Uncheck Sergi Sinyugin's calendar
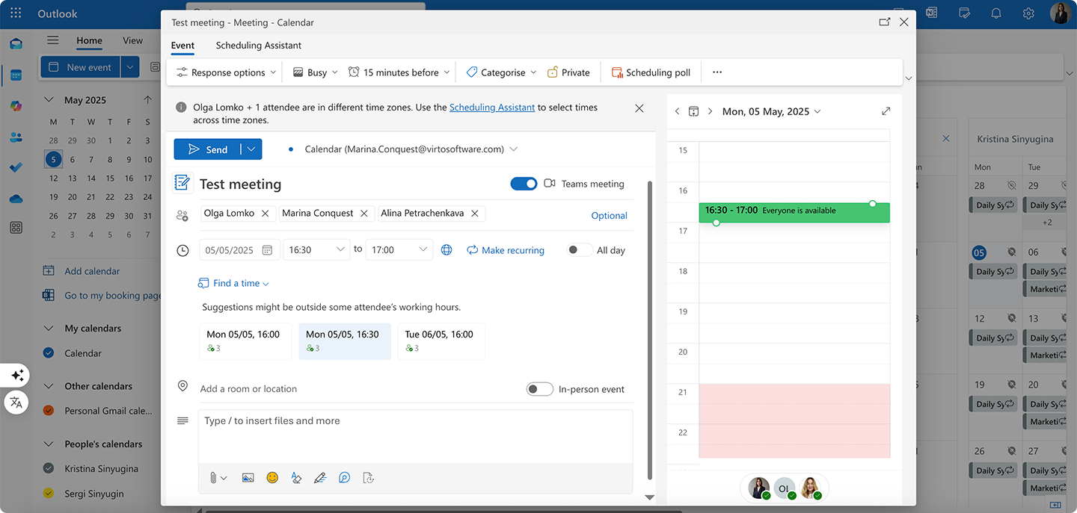The height and width of the screenshot is (513, 1077). click(x=49, y=494)
